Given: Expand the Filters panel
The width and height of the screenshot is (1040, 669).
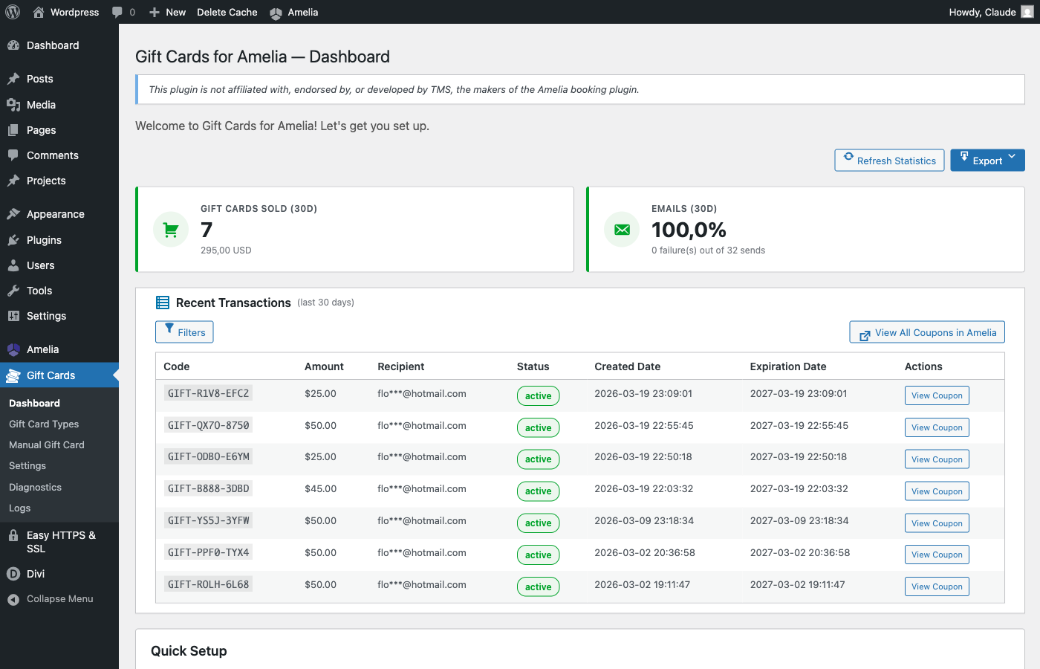Looking at the screenshot, I should click(184, 332).
